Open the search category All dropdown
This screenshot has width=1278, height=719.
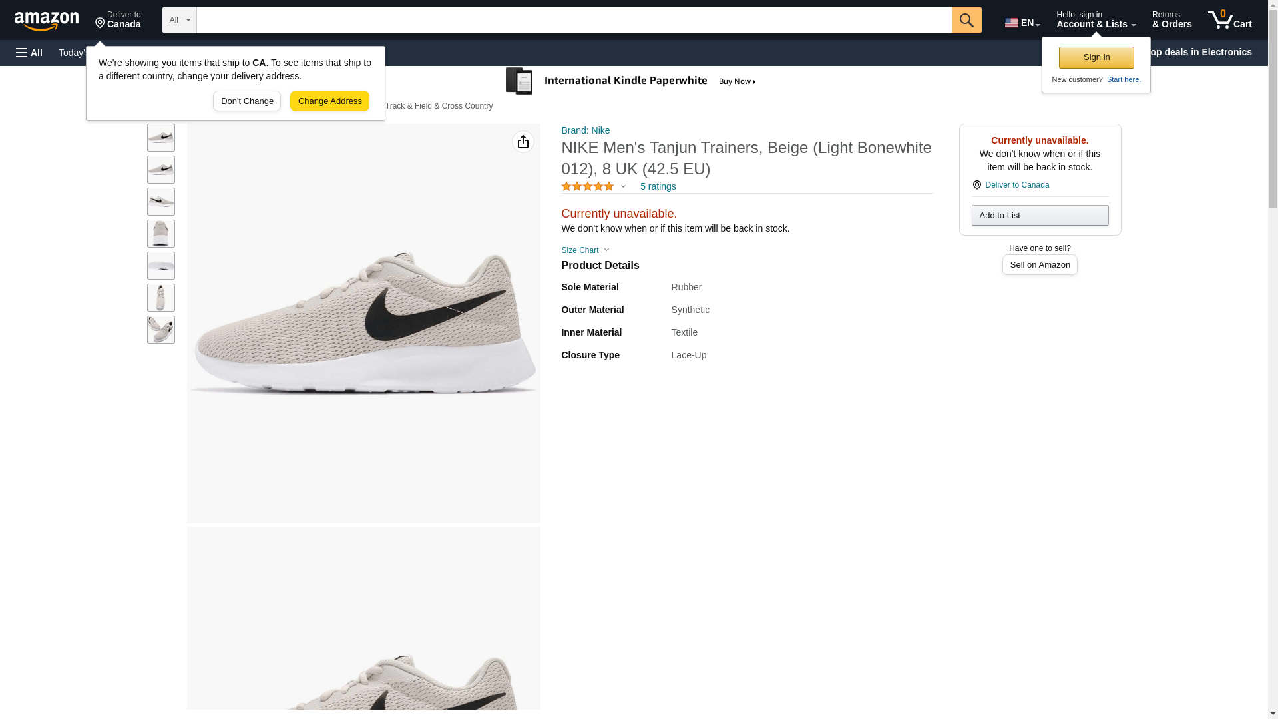180,20
